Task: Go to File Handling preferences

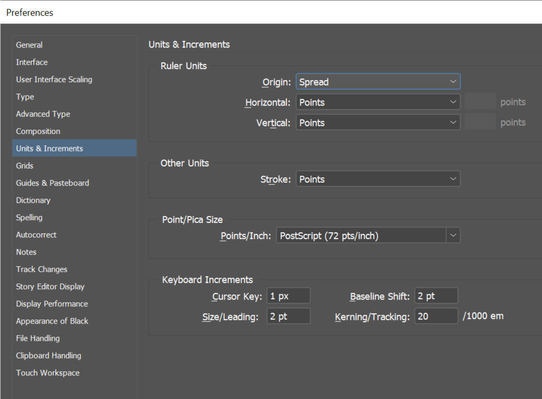Action: 38,338
